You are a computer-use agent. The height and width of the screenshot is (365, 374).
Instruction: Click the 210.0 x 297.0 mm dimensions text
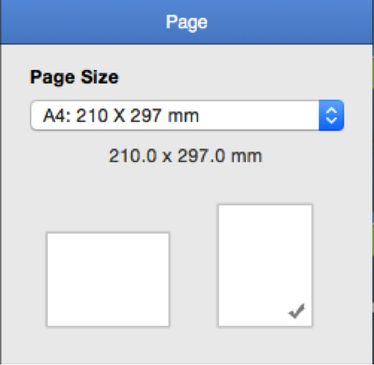click(186, 156)
